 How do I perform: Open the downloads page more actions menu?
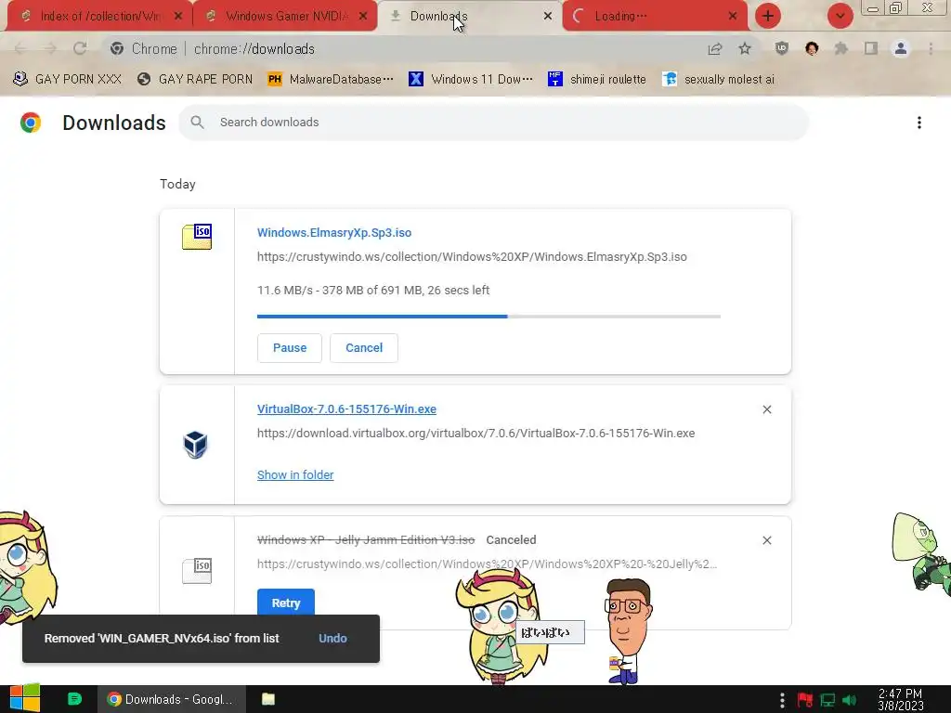point(919,123)
